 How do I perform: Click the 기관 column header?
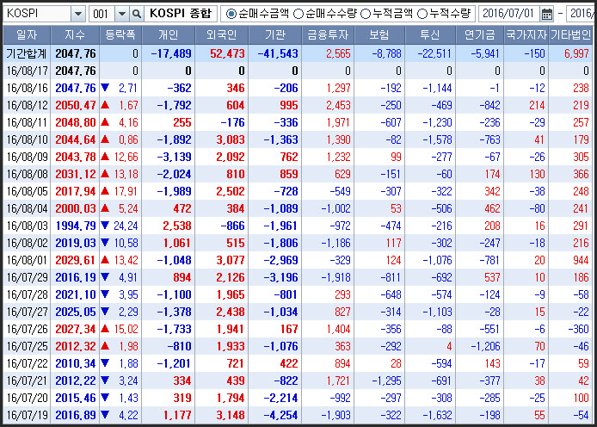(x=275, y=35)
